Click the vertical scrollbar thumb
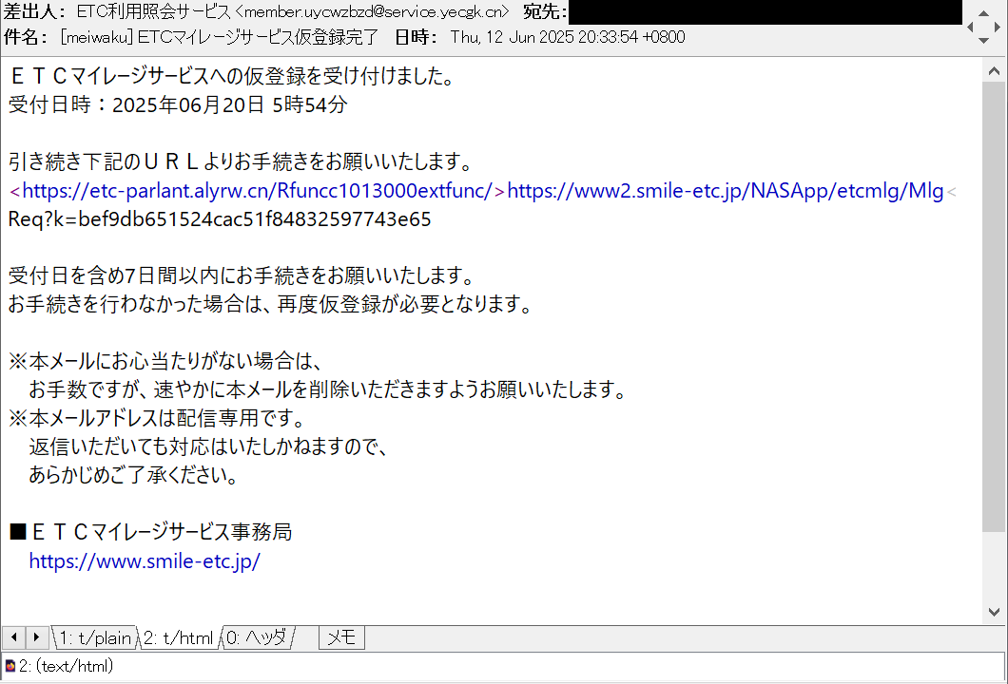 coord(994,307)
